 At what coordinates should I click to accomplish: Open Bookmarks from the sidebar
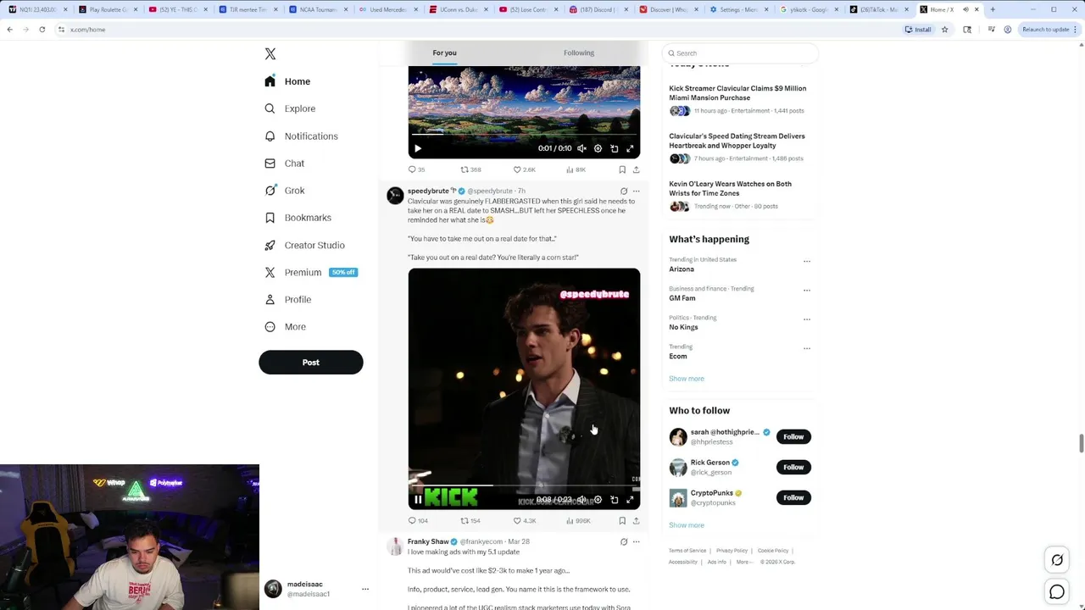click(x=298, y=218)
